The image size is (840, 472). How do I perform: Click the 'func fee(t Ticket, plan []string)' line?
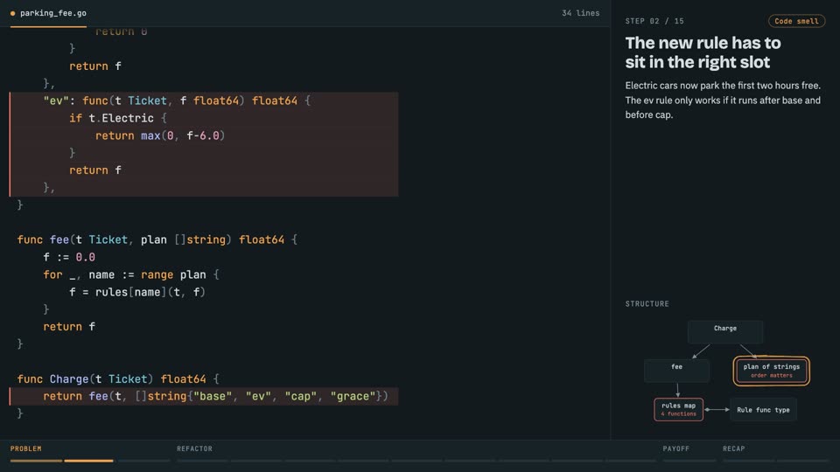pyautogui.click(x=157, y=239)
